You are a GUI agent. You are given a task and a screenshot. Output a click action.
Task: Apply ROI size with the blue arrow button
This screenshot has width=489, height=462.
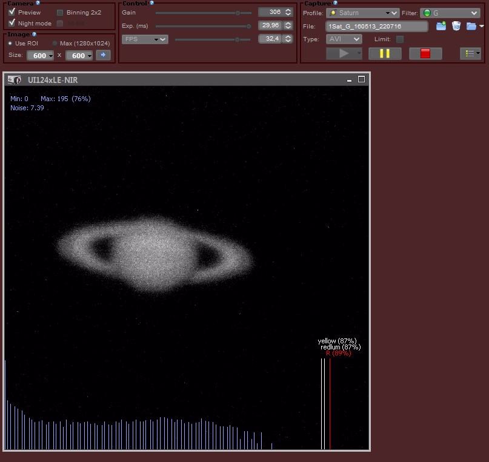tap(103, 55)
